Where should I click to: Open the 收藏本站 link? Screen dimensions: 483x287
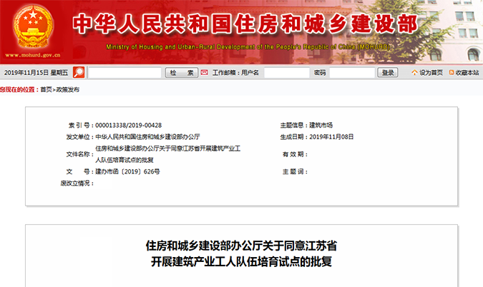tap(467, 73)
